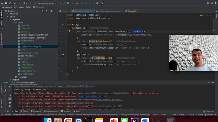This screenshot has width=218, height=122.
Task: Expand all in Project panel
Action: coord(43,11)
